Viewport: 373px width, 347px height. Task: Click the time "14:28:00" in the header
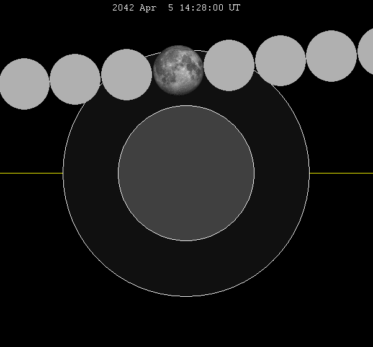click(x=200, y=8)
